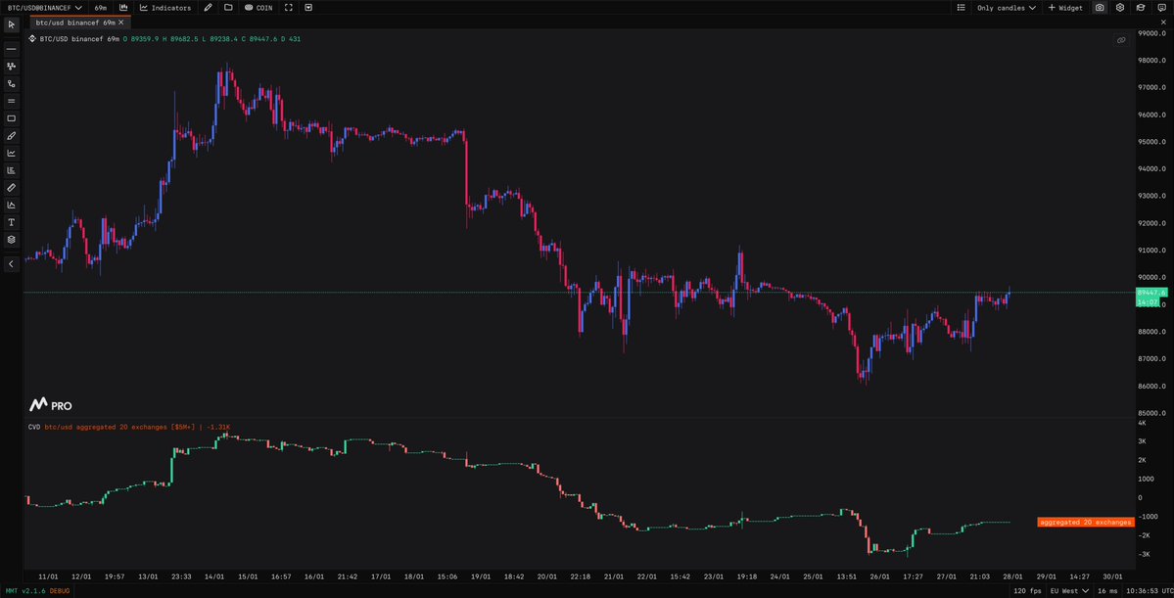Viewport: 1174px width, 598px height.
Task: Toggle fullscreen chart mode
Action: pyautogui.click(x=288, y=8)
